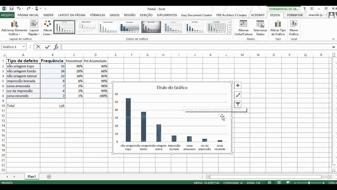Open the Name Box dropdown showing Gráfico 1
This screenshot has height=190, width=337.
coord(24,47)
